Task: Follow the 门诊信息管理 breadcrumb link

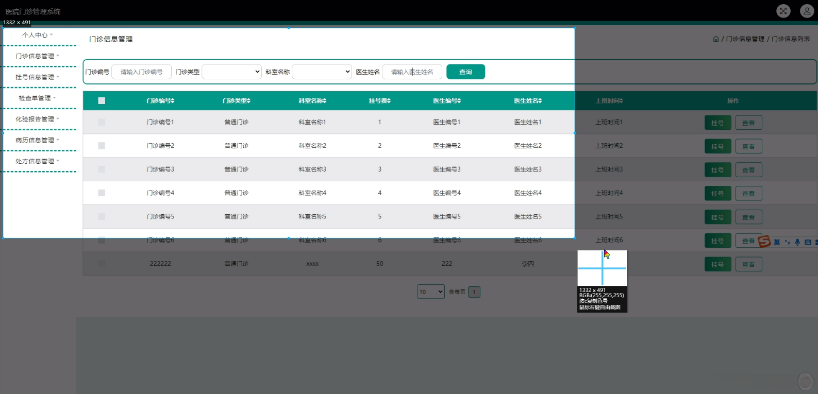Action: [745, 39]
